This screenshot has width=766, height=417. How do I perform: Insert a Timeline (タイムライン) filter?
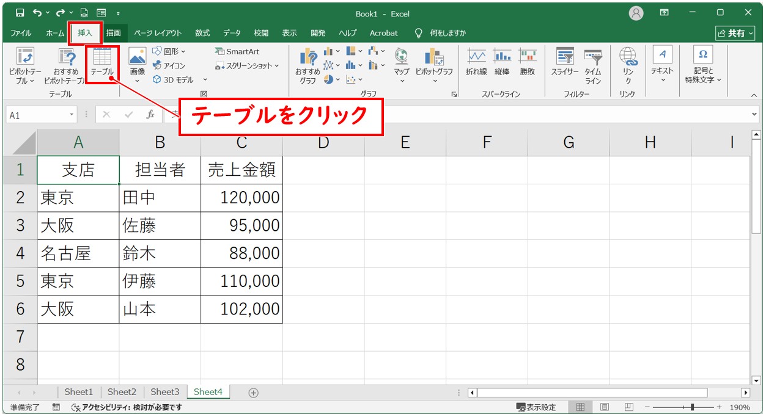tap(593, 65)
